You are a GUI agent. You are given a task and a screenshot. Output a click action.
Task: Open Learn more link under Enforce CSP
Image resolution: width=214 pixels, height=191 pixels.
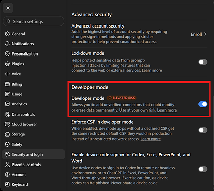(x=150, y=139)
